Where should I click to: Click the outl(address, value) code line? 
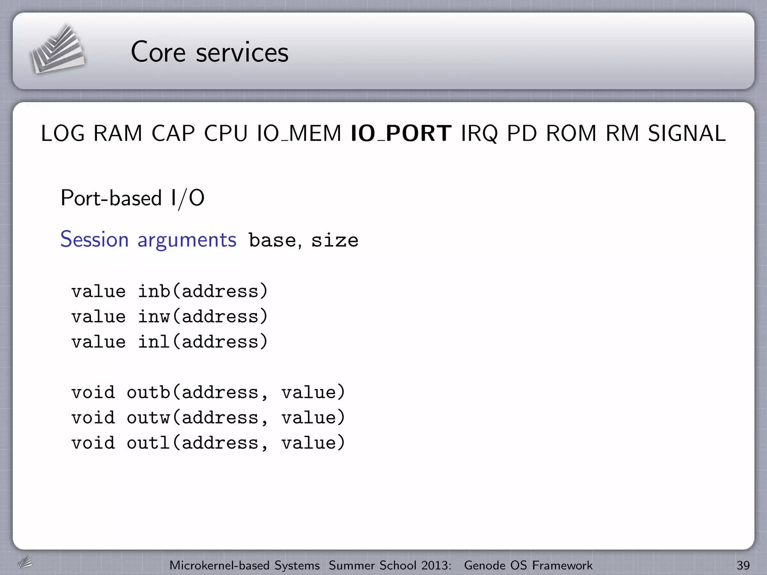(x=208, y=443)
